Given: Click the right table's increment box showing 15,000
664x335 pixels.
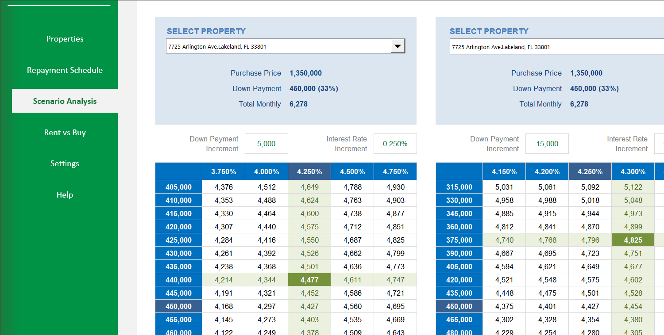Looking at the screenshot, I should point(547,144).
